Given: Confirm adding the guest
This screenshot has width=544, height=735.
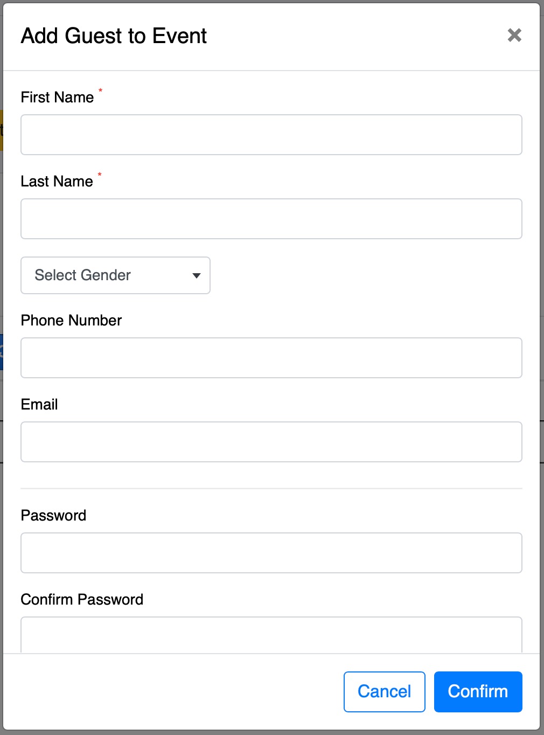Looking at the screenshot, I should (478, 692).
